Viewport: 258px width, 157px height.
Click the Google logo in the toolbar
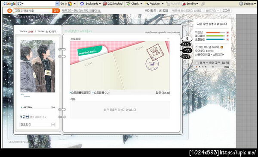(x=10, y=3)
